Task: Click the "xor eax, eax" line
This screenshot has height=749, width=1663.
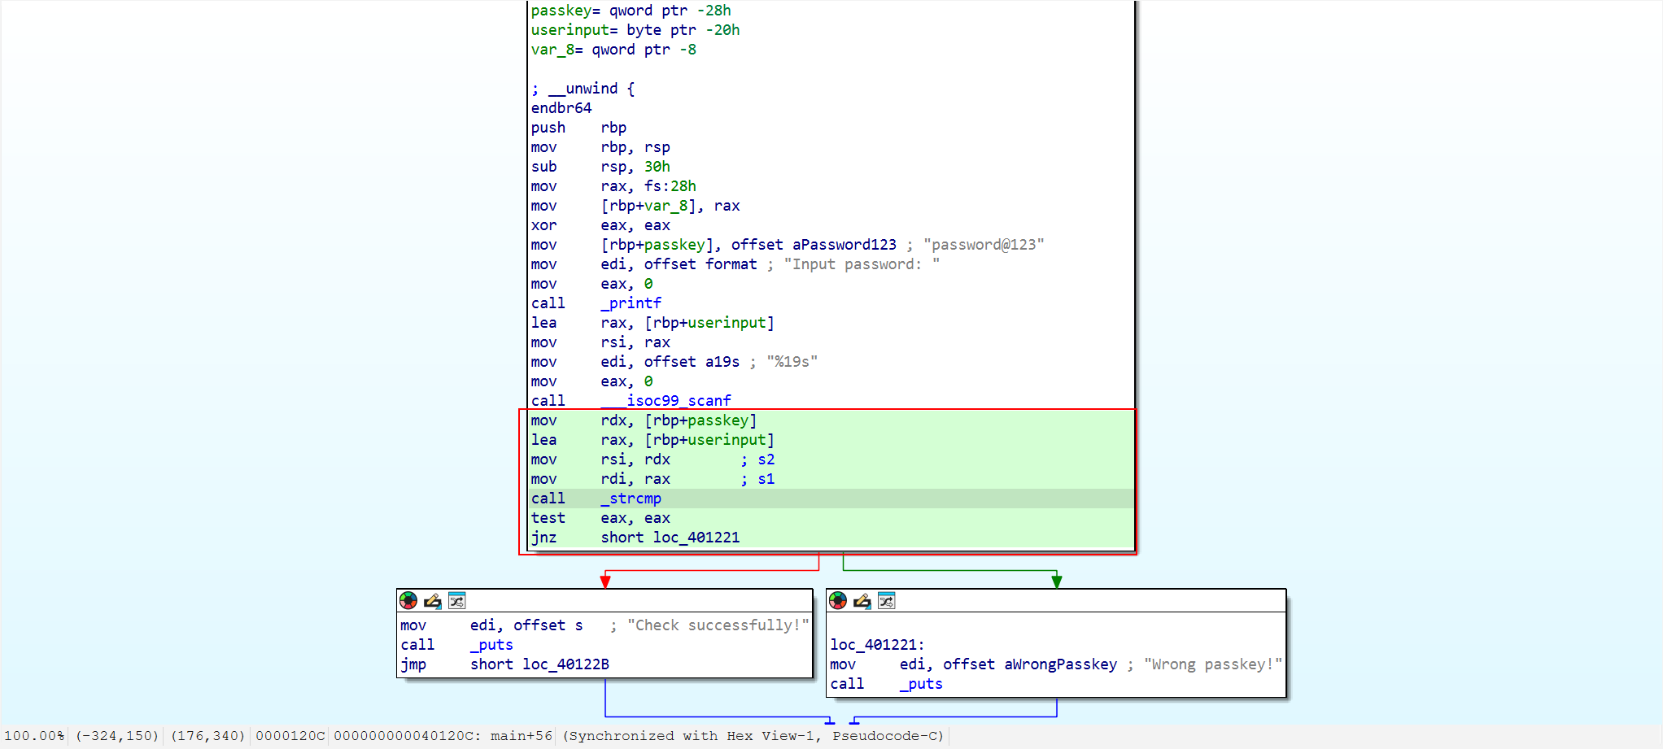Action: (x=601, y=225)
